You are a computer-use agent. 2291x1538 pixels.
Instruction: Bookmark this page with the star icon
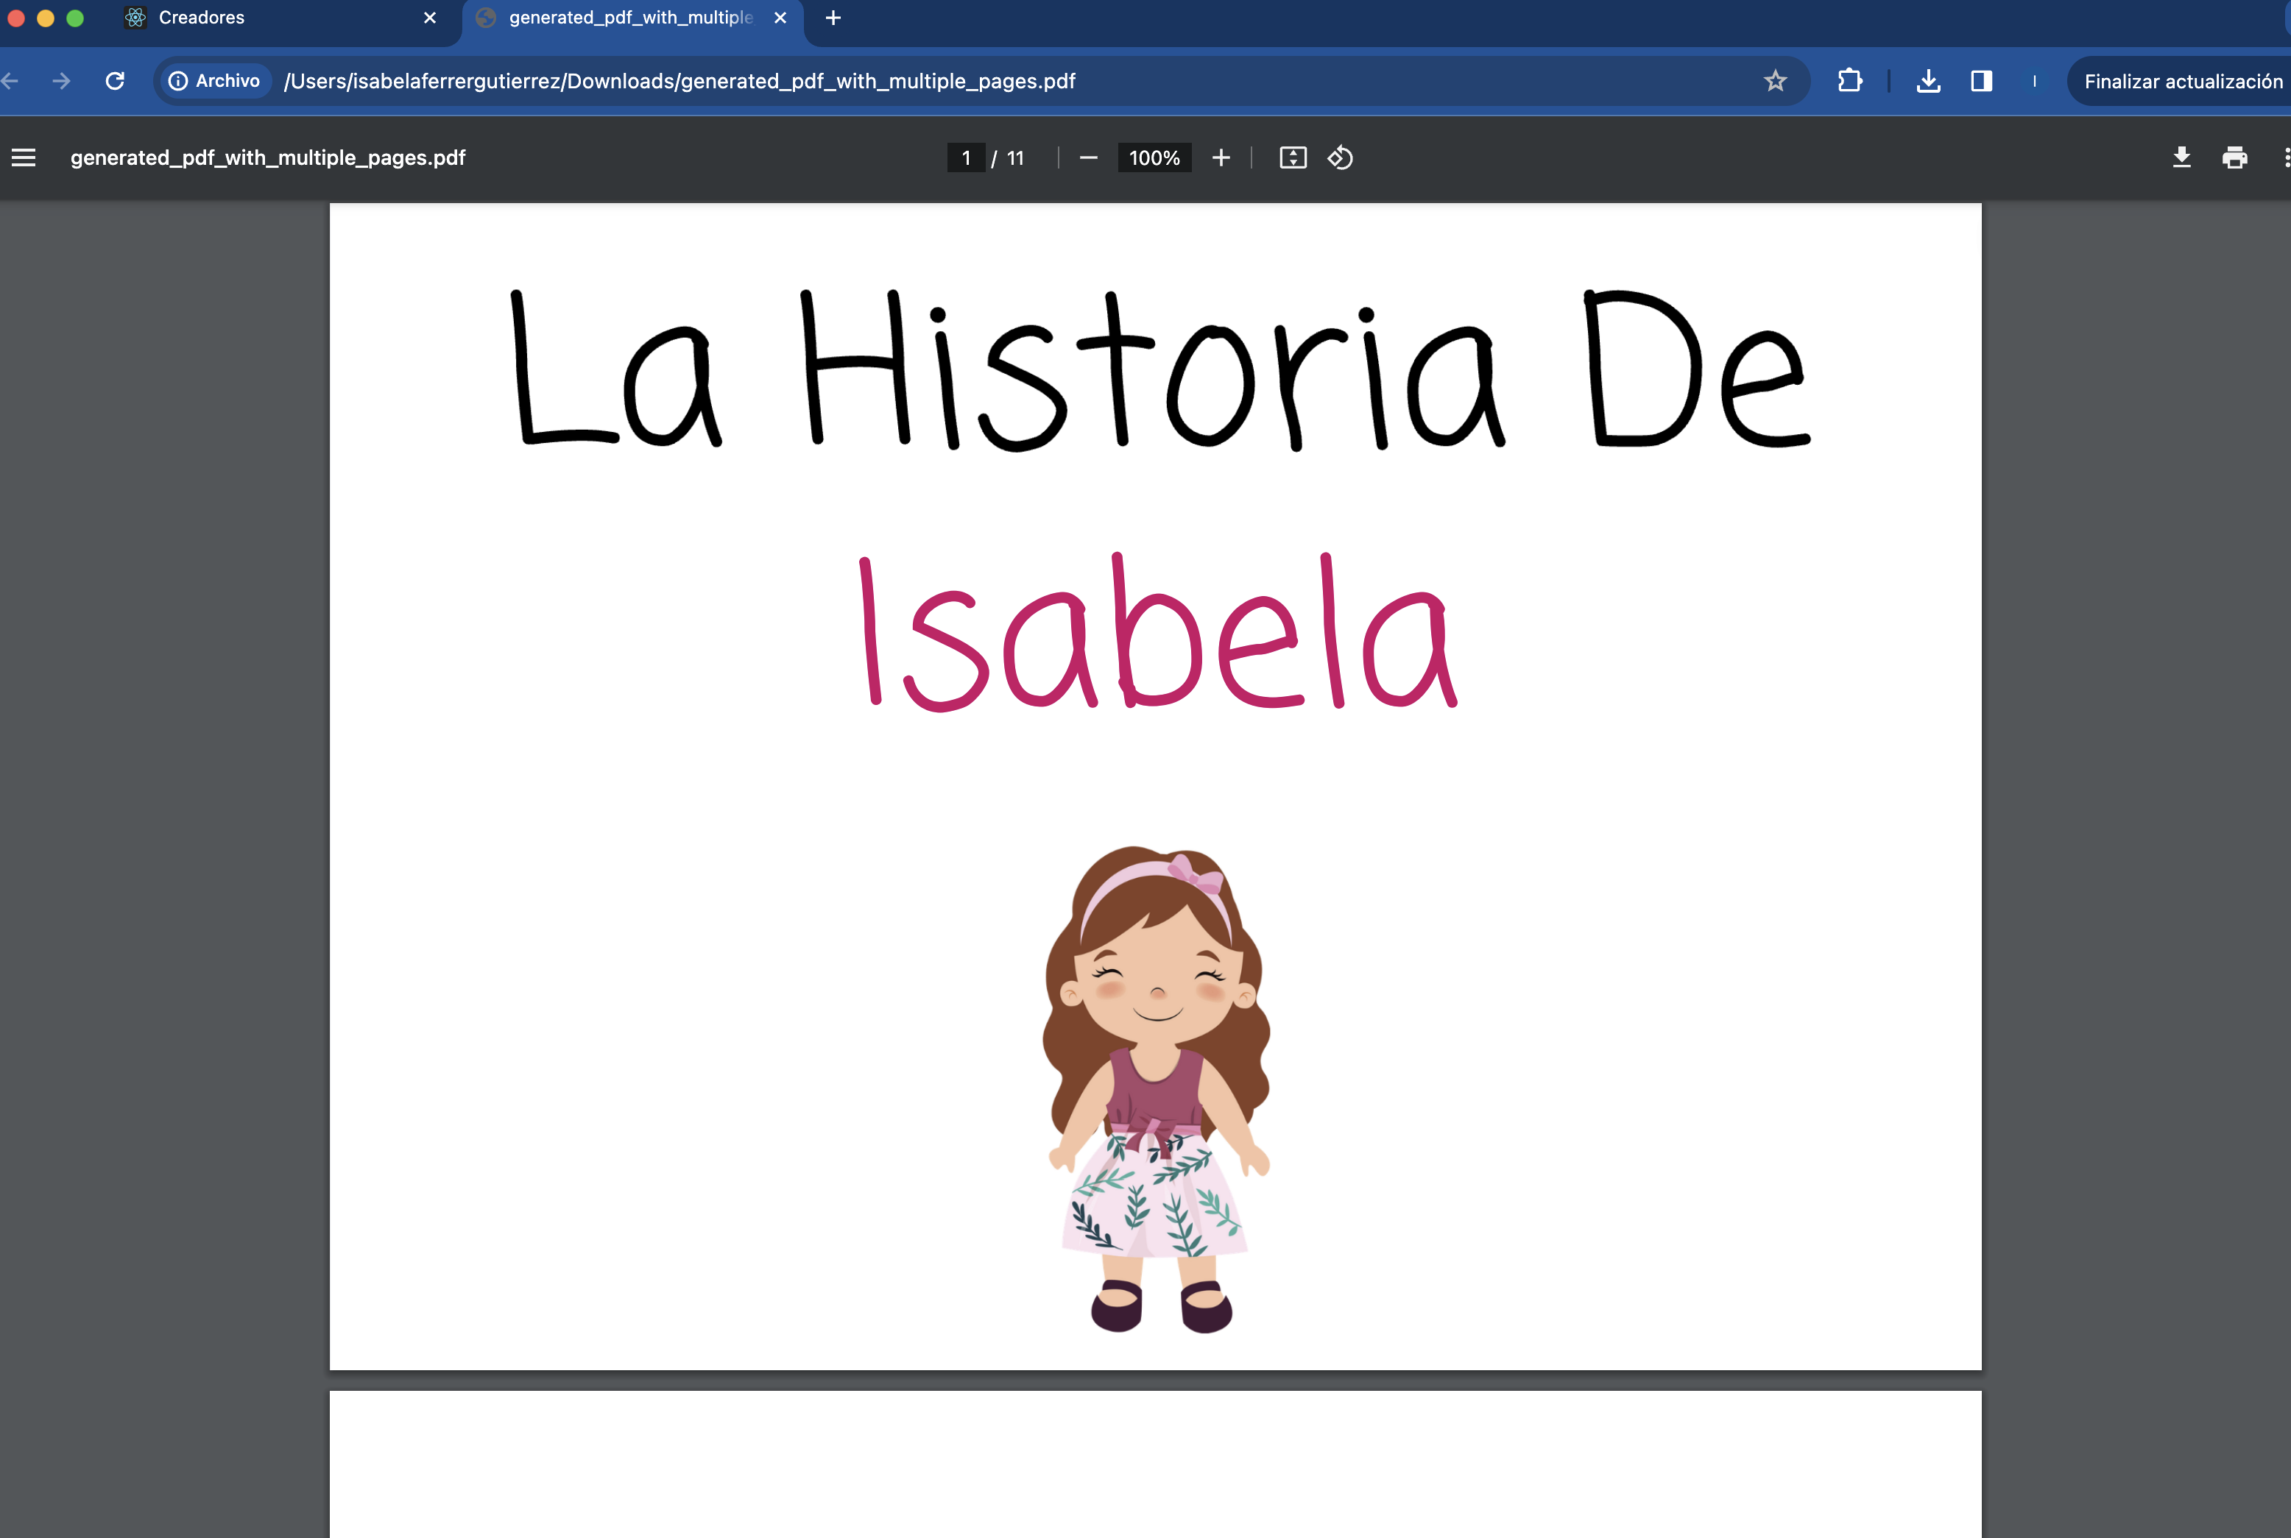(1775, 80)
